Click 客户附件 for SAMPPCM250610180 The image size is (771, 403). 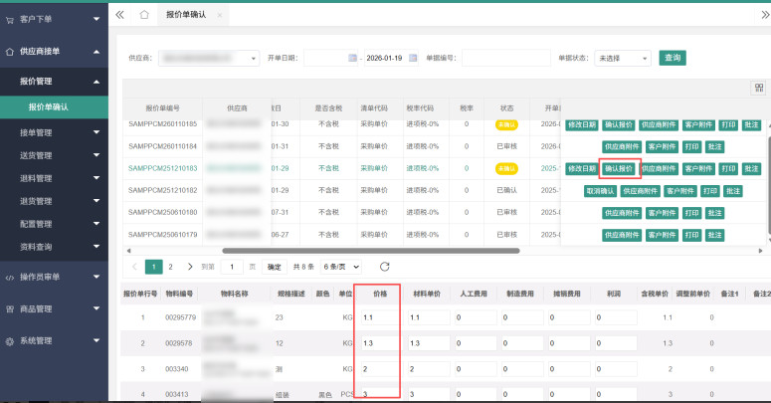[662, 213]
